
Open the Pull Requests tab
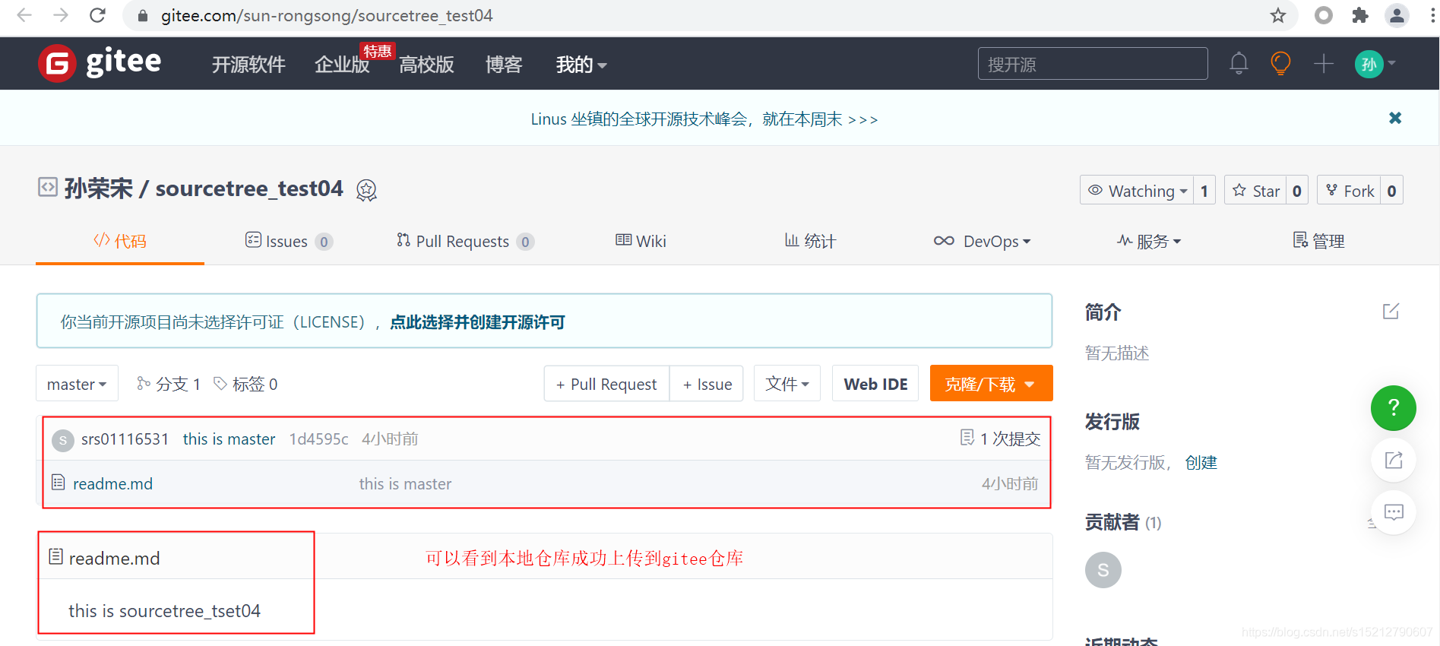click(x=465, y=241)
